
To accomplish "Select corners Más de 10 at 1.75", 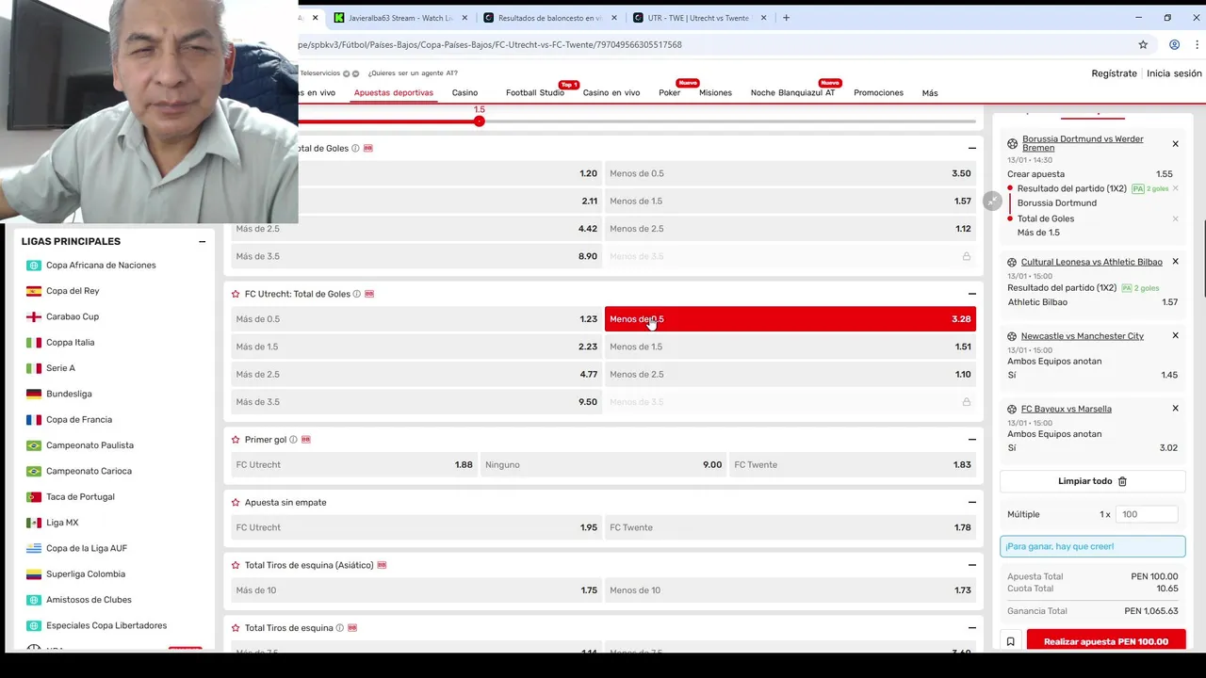I will click(416, 590).
